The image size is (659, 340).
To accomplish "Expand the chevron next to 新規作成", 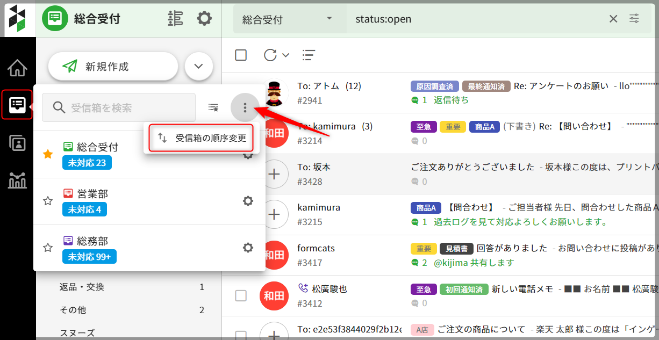I will [199, 67].
